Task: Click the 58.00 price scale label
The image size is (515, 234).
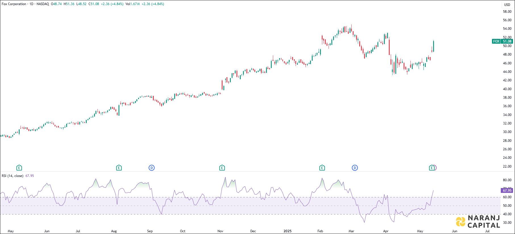Action: 507,12
